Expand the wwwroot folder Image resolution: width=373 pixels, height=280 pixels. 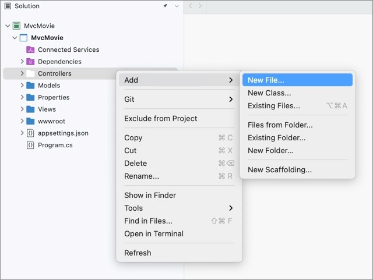pyautogui.click(x=22, y=121)
